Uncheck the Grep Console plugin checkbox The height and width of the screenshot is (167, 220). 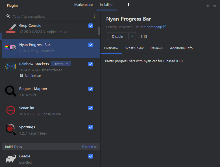coord(91,26)
